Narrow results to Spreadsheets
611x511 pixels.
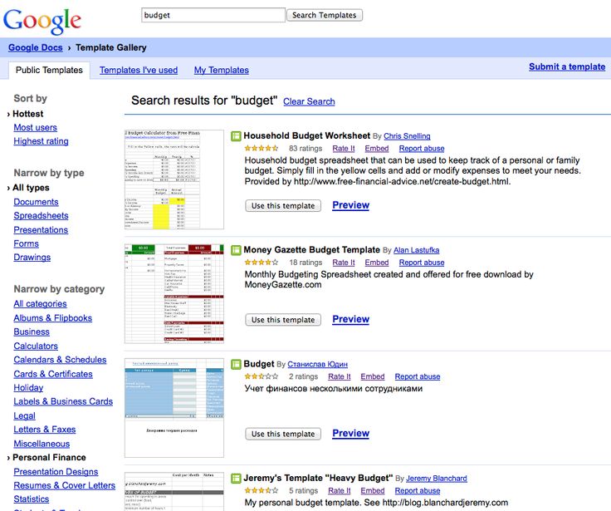point(41,216)
